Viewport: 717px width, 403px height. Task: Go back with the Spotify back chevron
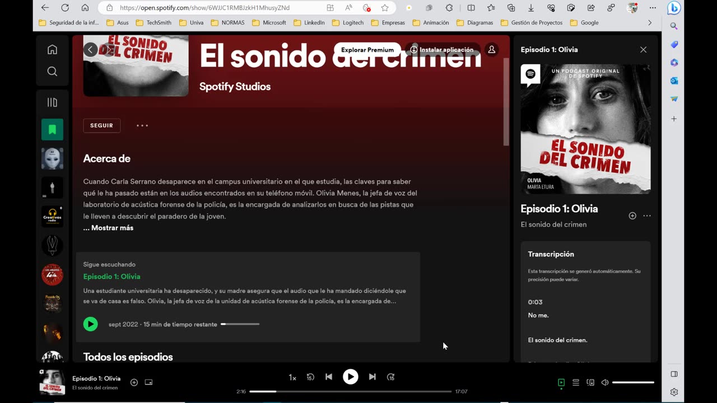90,50
